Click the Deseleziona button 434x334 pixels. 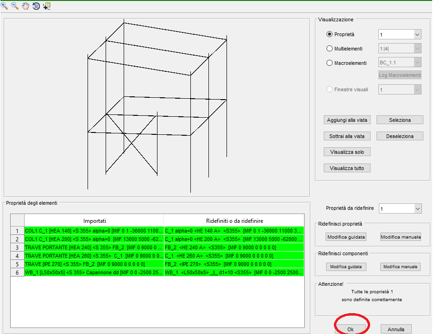tap(400, 136)
